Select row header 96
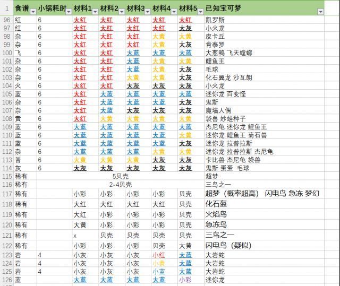Screen dimensions: 340x286 [7, 20]
